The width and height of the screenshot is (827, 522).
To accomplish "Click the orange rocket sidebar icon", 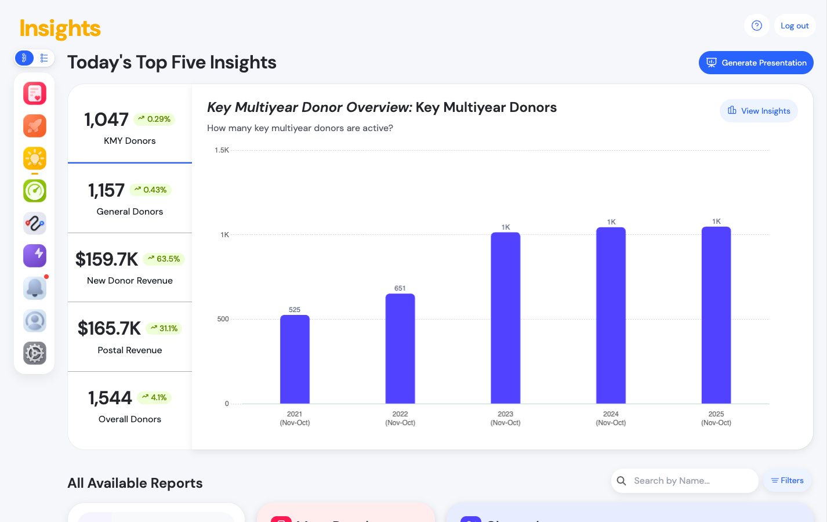I will point(35,126).
